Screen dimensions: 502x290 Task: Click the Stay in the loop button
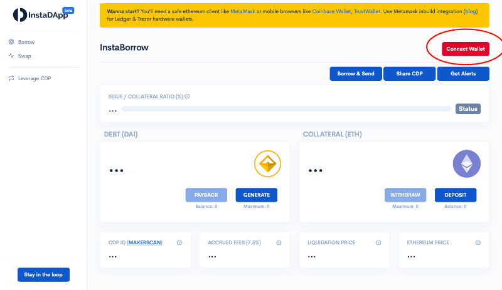pyautogui.click(x=43, y=274)
